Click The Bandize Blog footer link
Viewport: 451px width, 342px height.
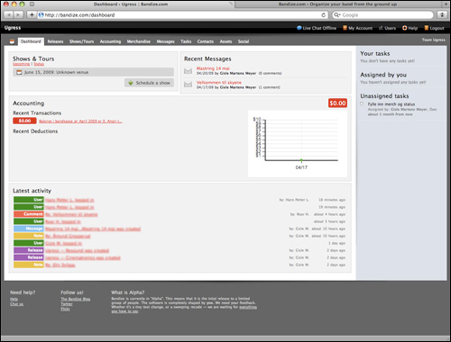[x=75, y=299]
